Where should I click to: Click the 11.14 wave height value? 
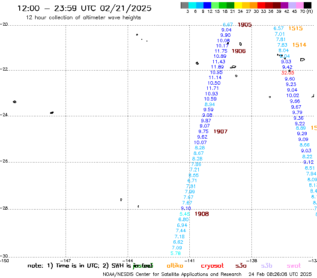pos(215,77)
